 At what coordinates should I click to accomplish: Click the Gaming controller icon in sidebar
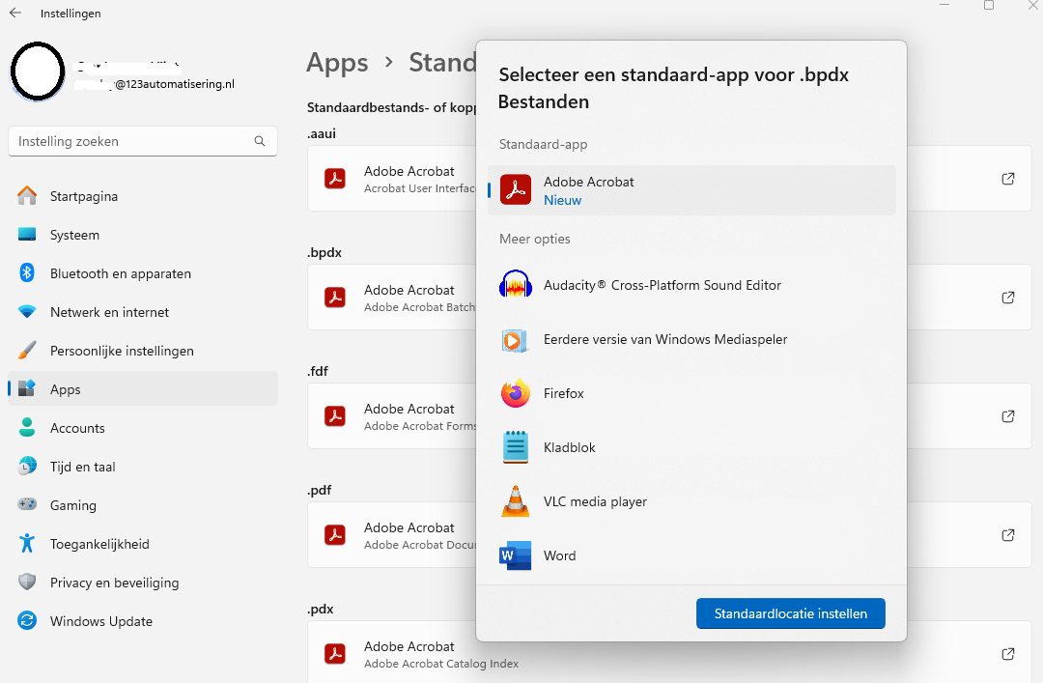coord(25,505)
